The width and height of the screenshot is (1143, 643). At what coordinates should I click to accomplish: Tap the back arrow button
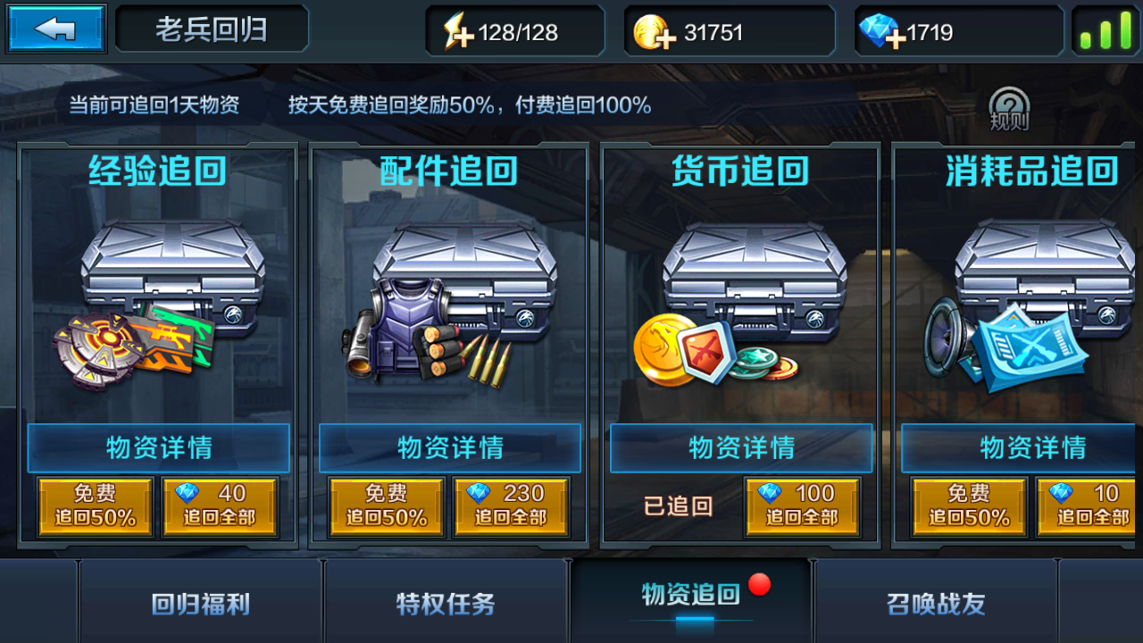click(x=56, y=29)
